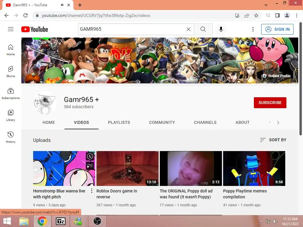Click the YouTube logo

(35, 29)
